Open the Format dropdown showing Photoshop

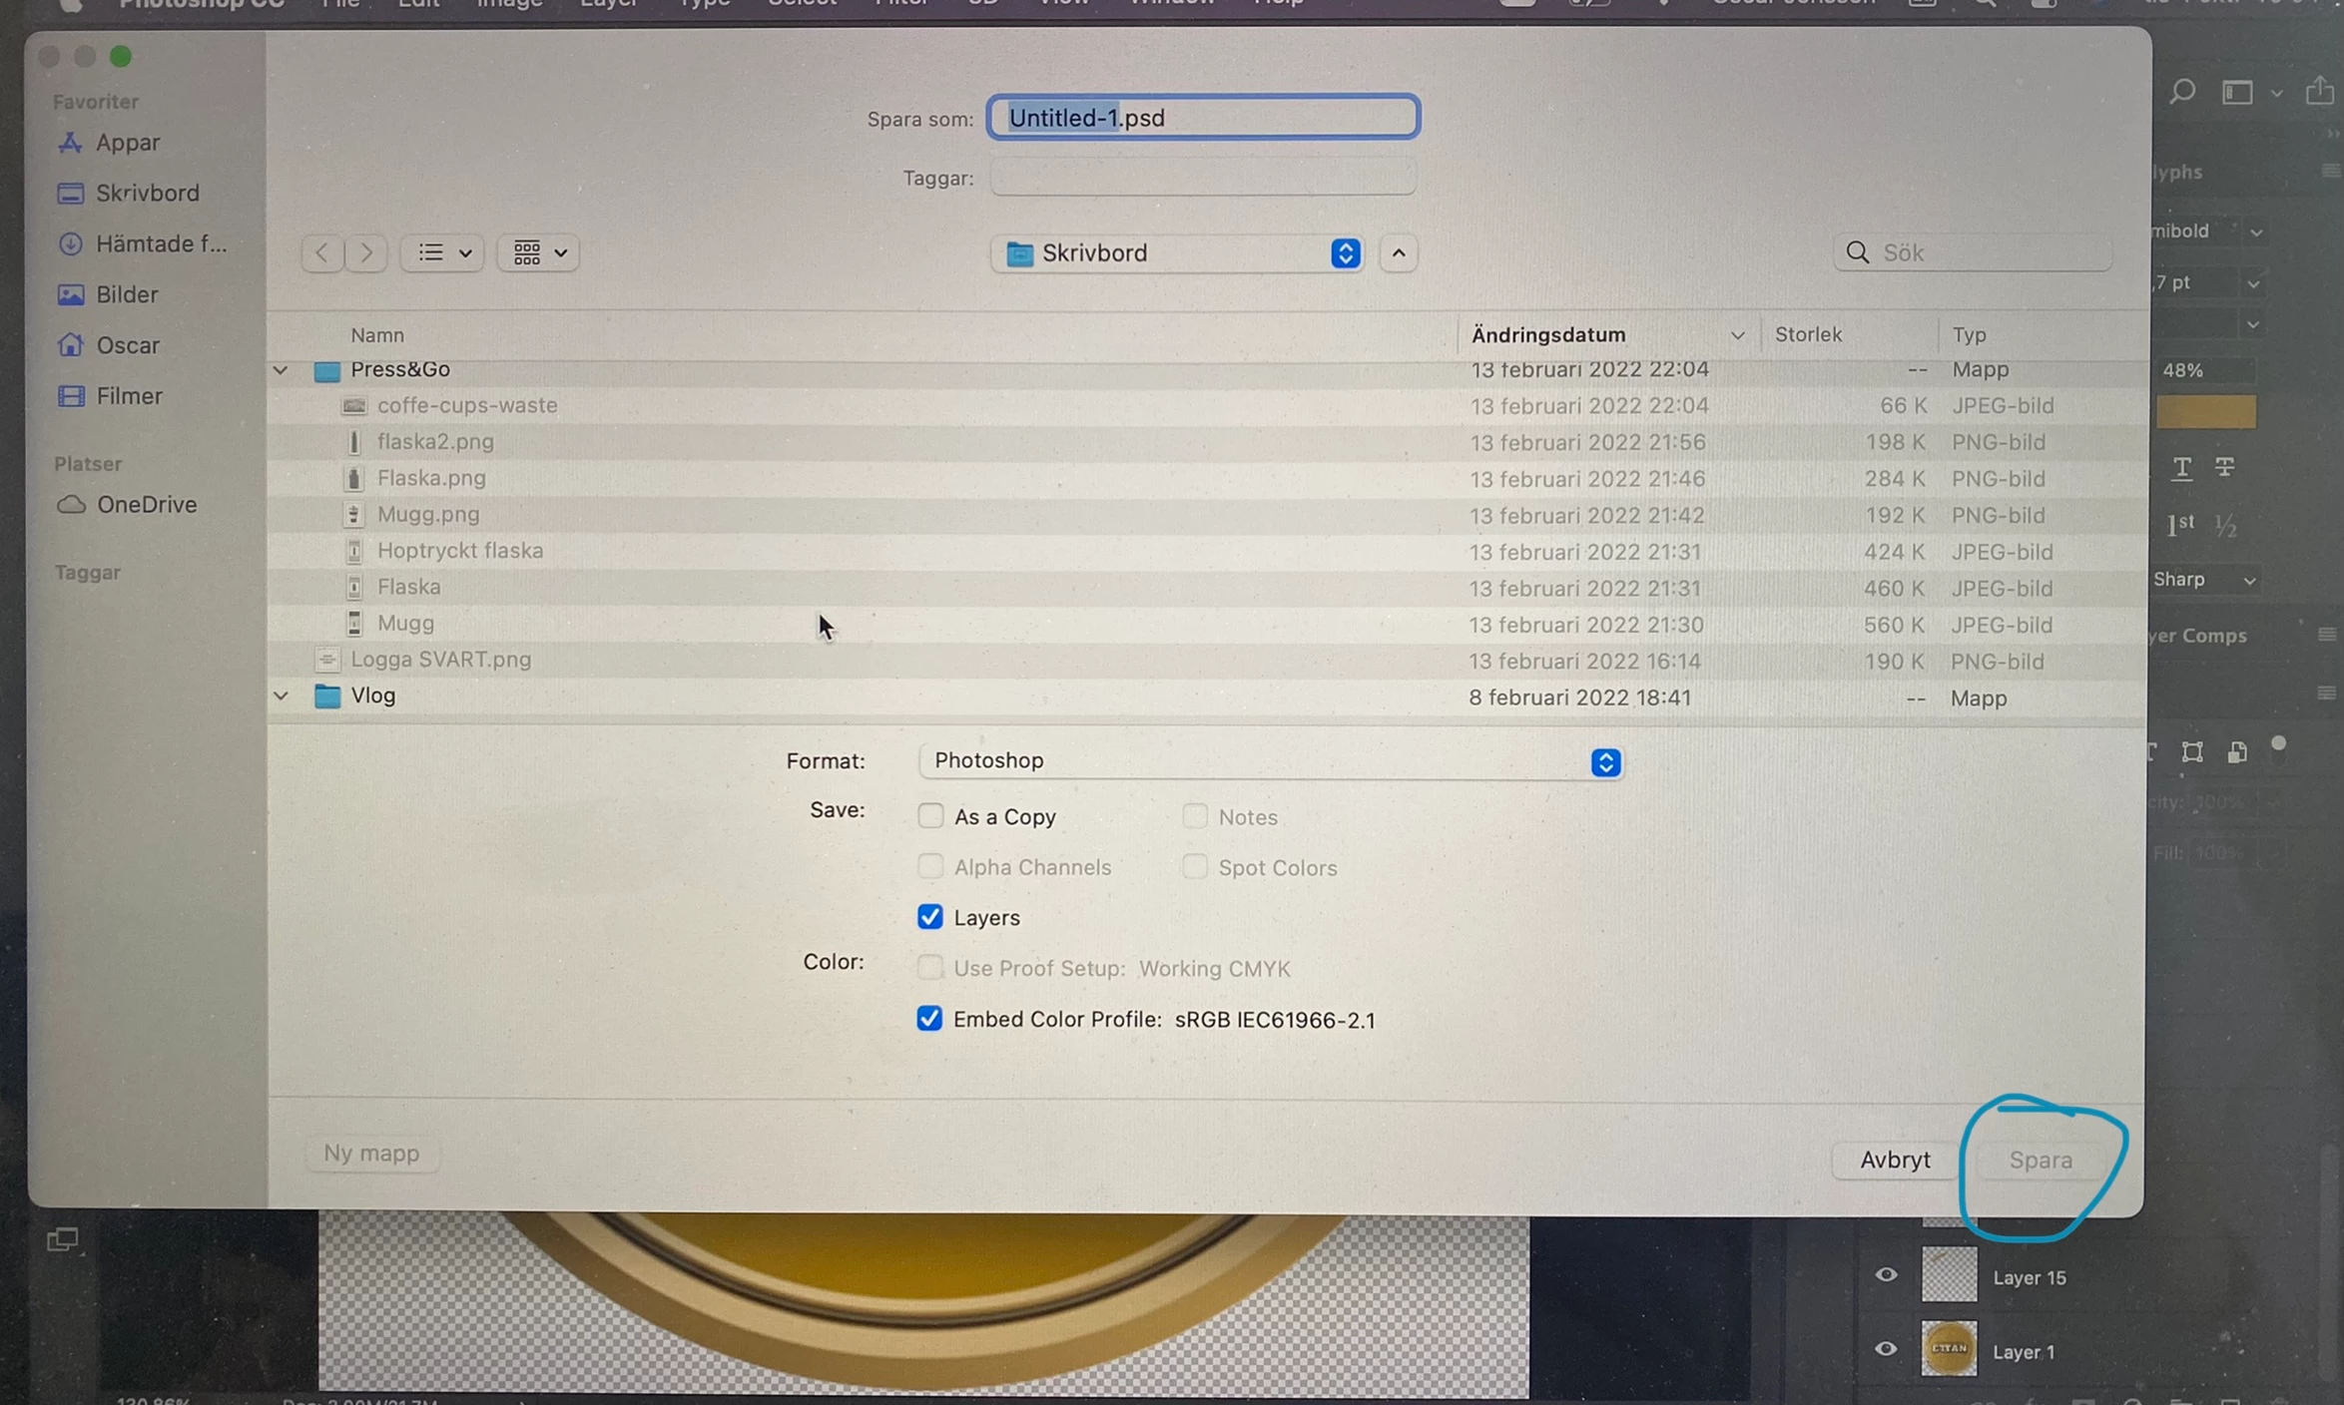[x=1269, y=761]
